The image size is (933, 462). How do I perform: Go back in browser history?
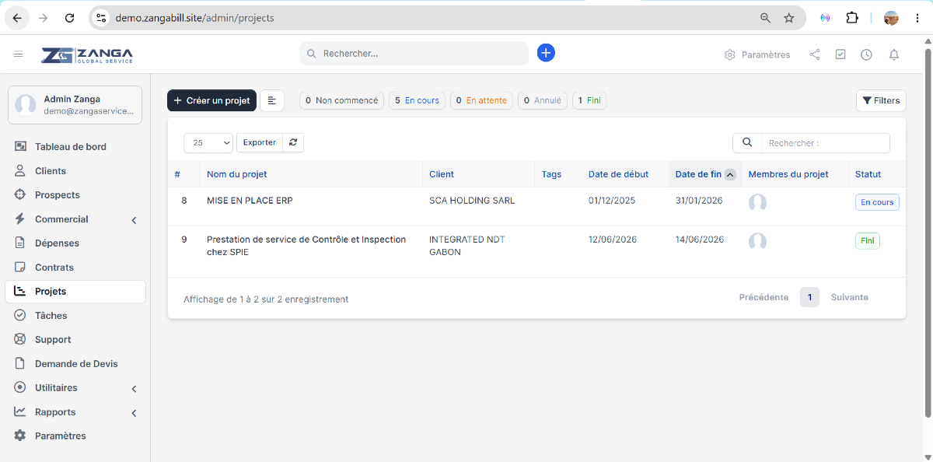pos(17,17)
